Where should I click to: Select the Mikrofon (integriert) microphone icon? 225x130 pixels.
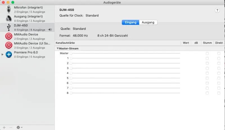pos(9,9)
